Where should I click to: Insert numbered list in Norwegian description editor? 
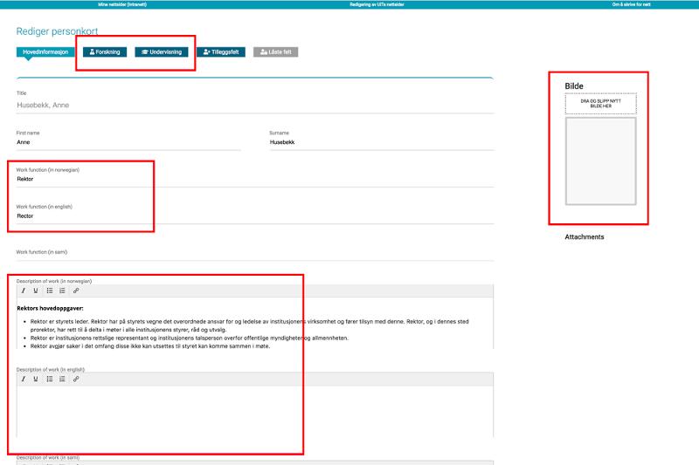point(61,291)
